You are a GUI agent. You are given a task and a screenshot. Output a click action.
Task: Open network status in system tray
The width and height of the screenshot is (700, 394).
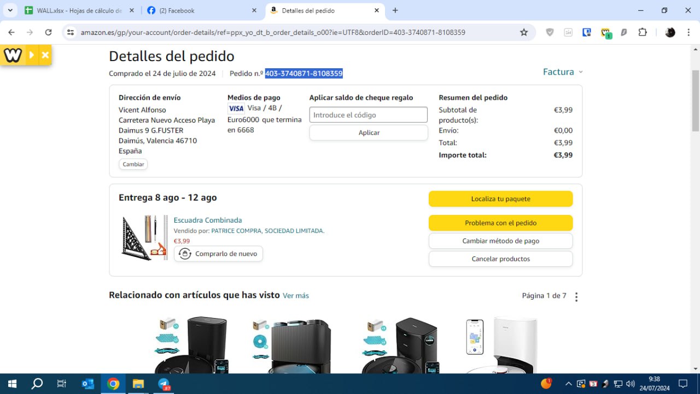click(x=618, y=384)
